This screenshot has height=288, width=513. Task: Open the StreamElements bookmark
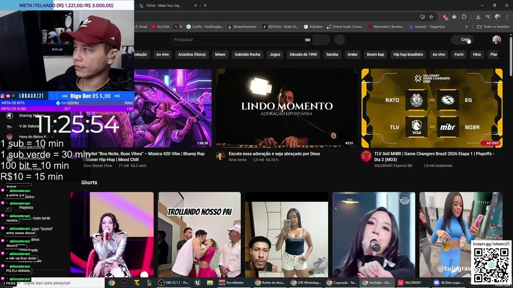tap(243, 27)
